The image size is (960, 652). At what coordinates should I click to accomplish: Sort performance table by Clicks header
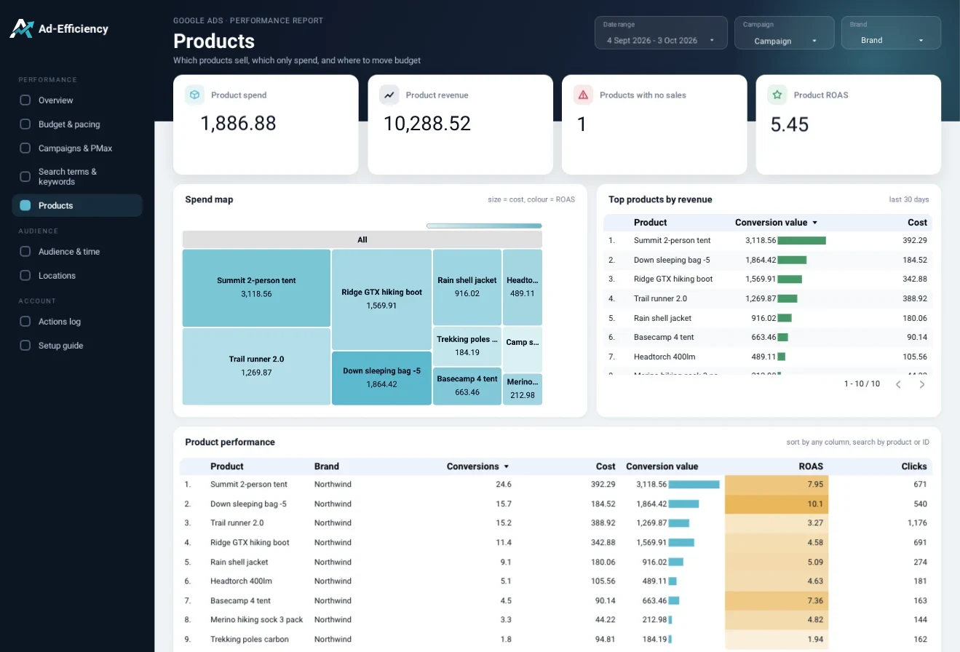click(913, 466)
